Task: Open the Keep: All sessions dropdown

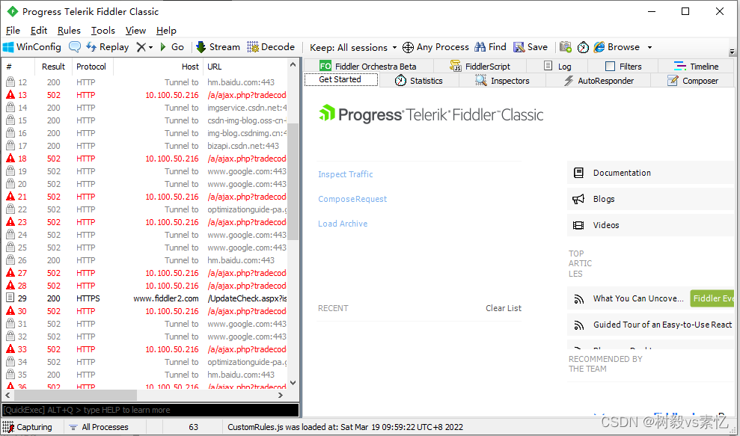Action: pyautogui.click(x=353, y=48)
